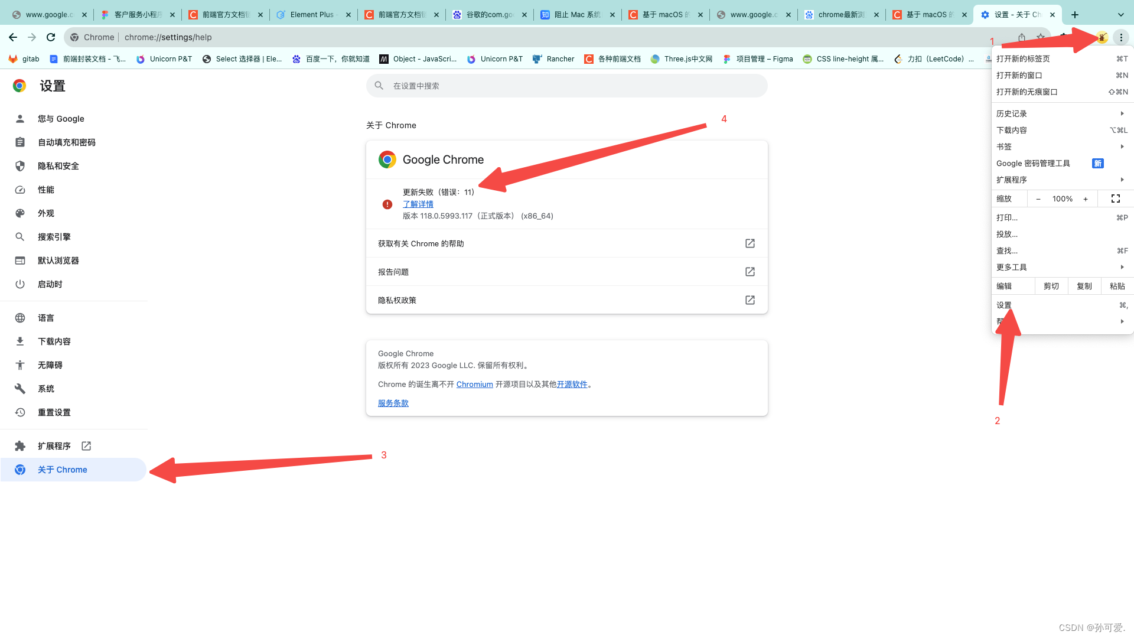
Task: Open 扩展程序 in the settings sidebar
Action: point(73,446)
